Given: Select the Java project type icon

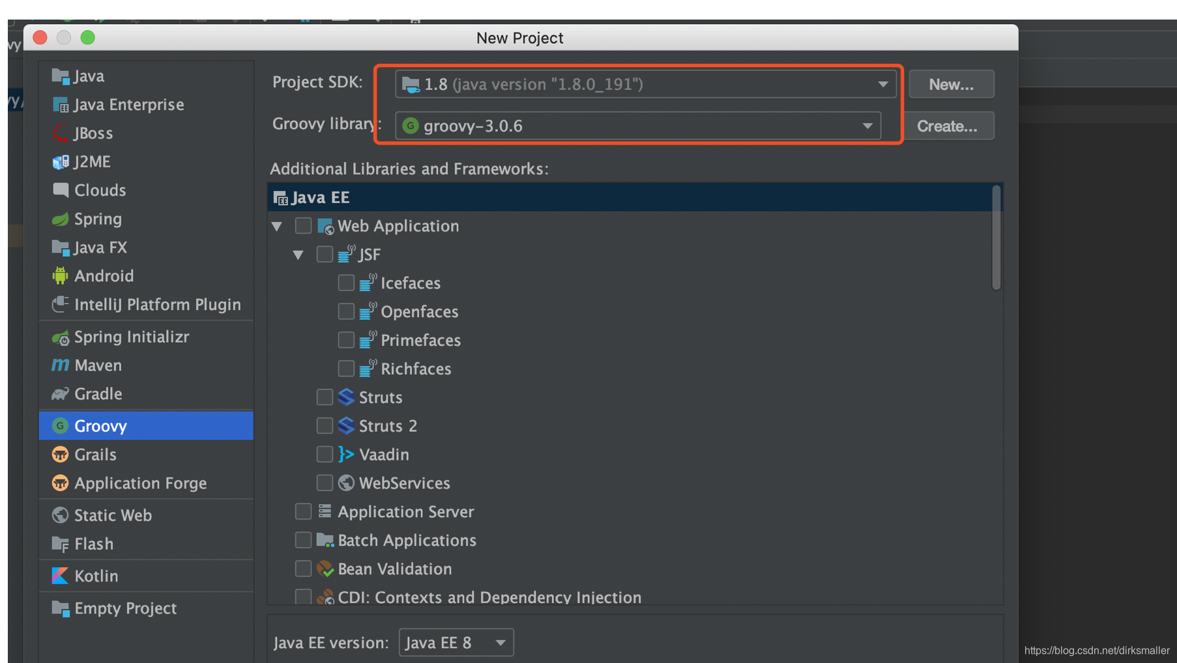Looking at the screenshot, I should [60, 76].
